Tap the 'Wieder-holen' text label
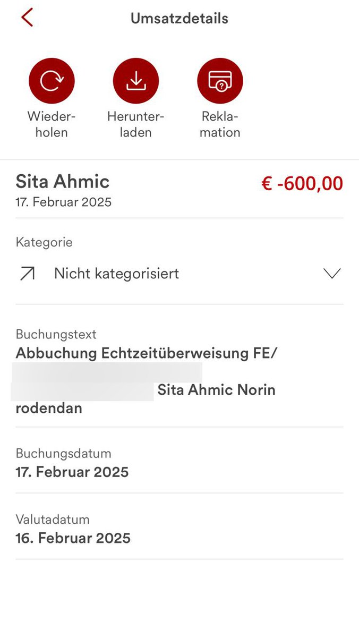359x638 pixels. (52, 124)
